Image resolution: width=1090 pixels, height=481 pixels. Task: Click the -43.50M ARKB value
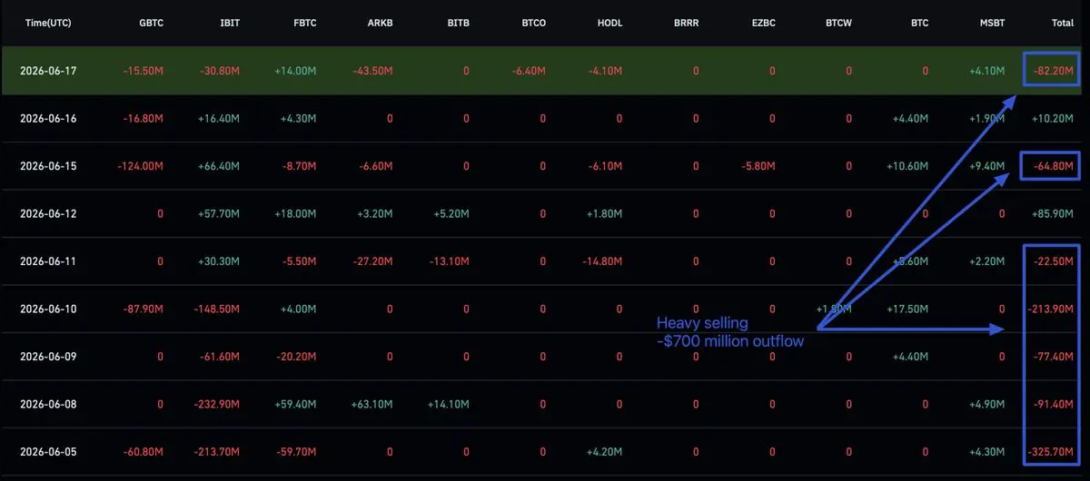pyautogui.click(x=374, y=70)
